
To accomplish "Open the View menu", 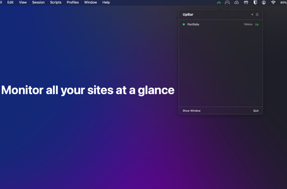I will (x=23, y=2).
